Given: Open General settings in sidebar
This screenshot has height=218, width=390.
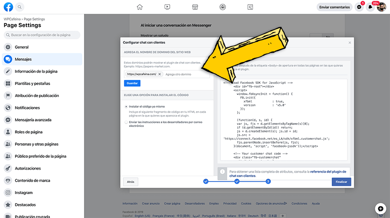Looking at the screenshot, I should pos(42,47).
